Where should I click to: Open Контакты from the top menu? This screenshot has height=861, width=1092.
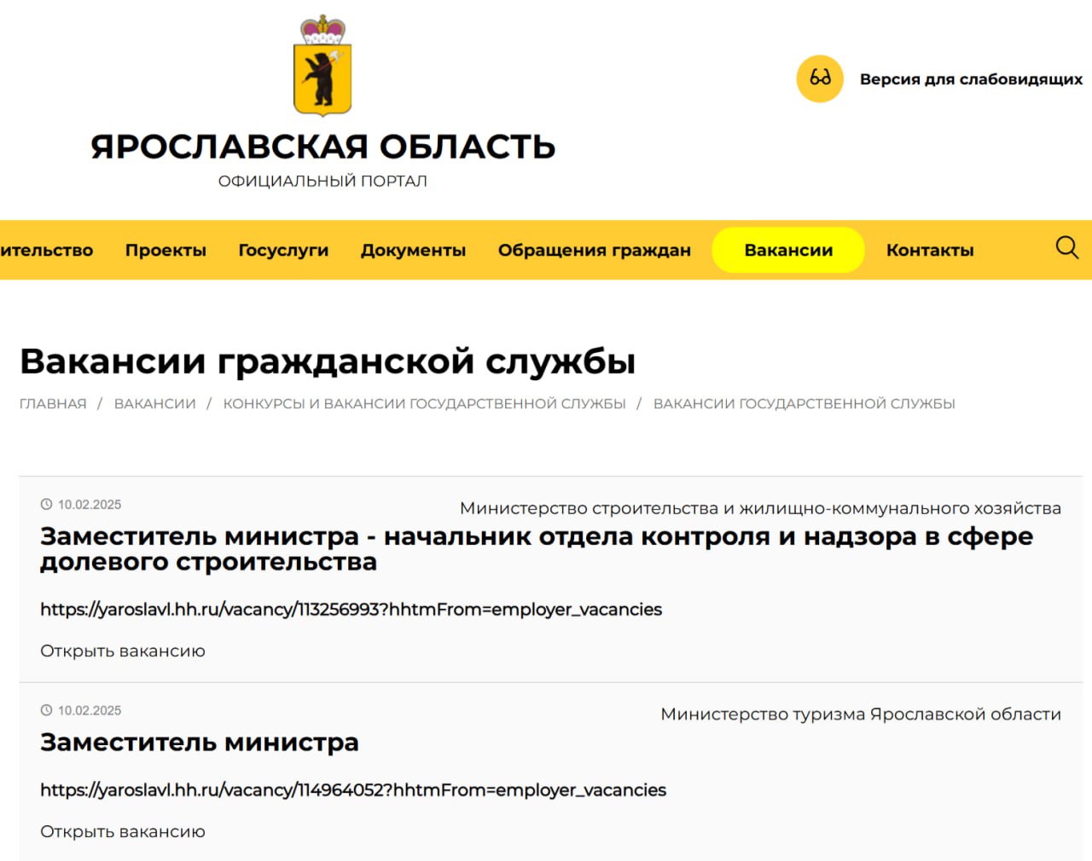[930, 251]
